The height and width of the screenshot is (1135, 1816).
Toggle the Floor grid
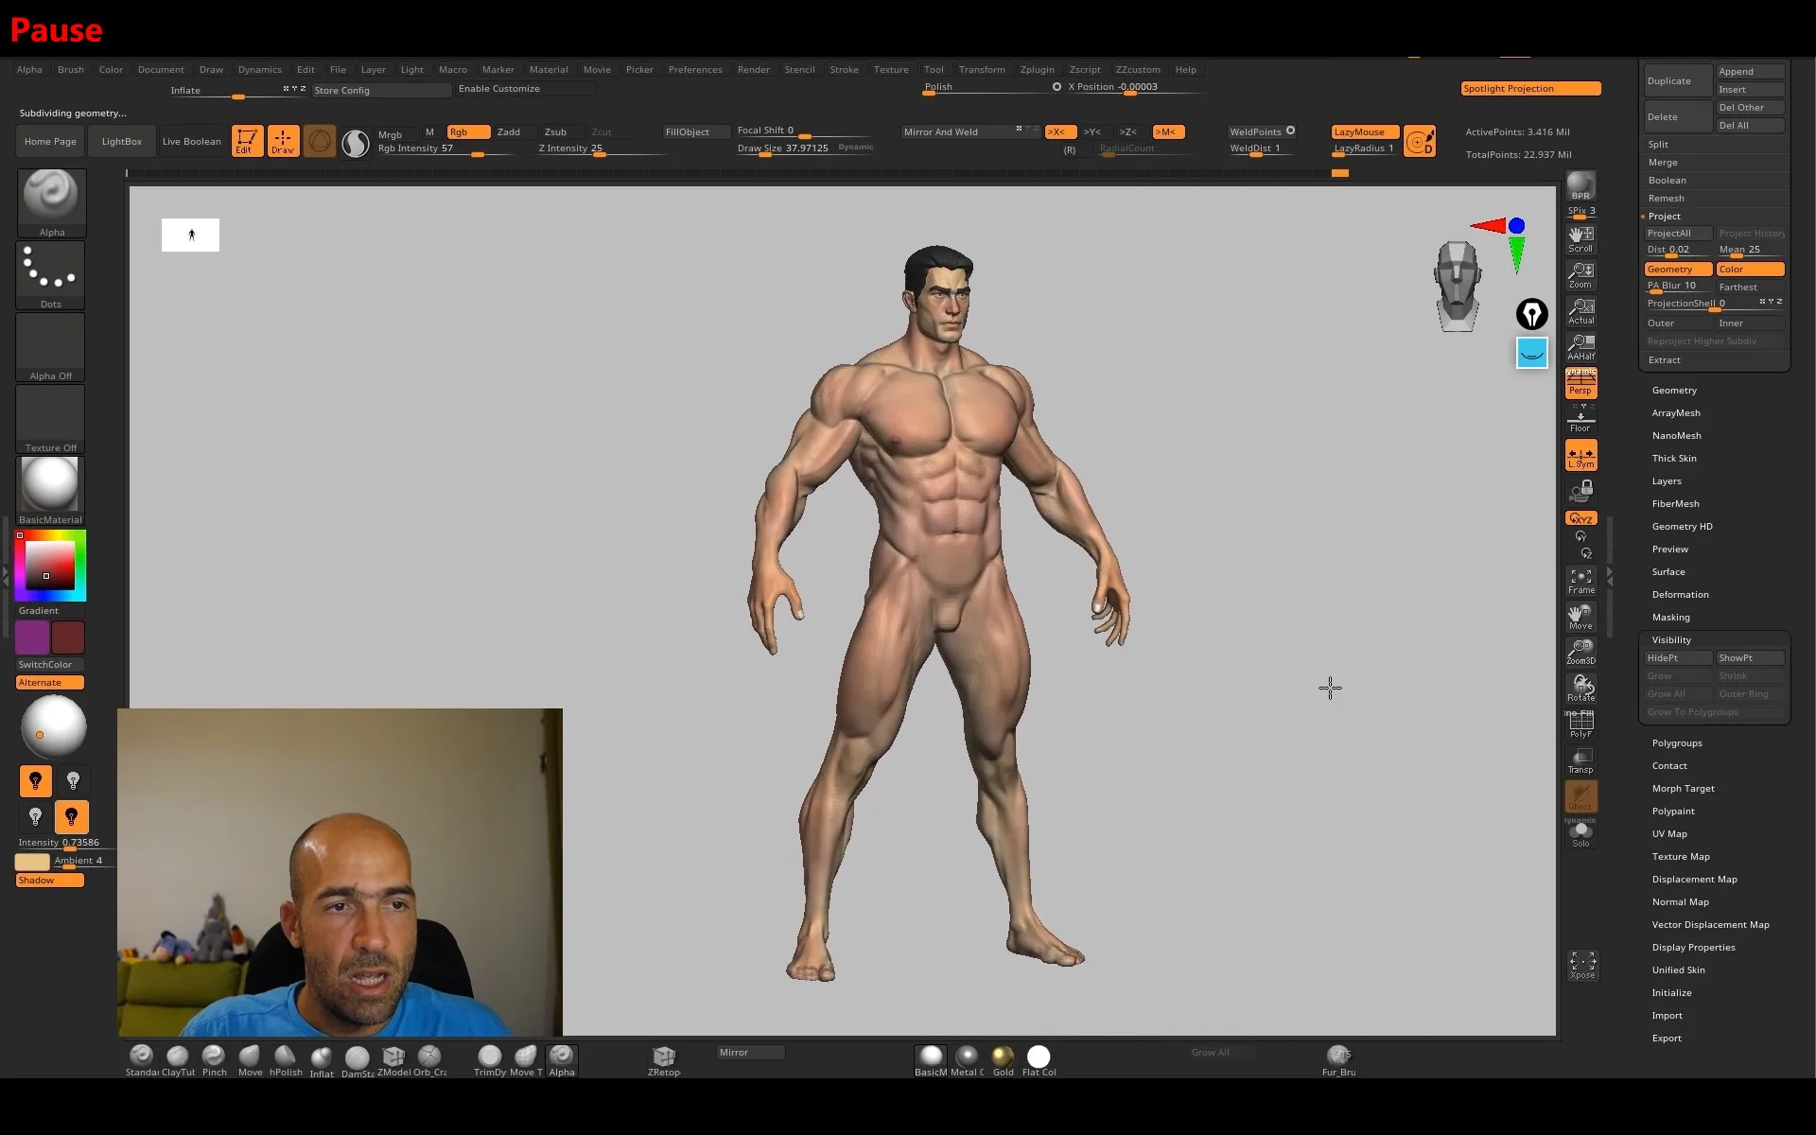pos(1580,419)
